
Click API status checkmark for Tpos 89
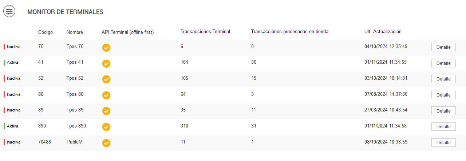tap(106, 111)
